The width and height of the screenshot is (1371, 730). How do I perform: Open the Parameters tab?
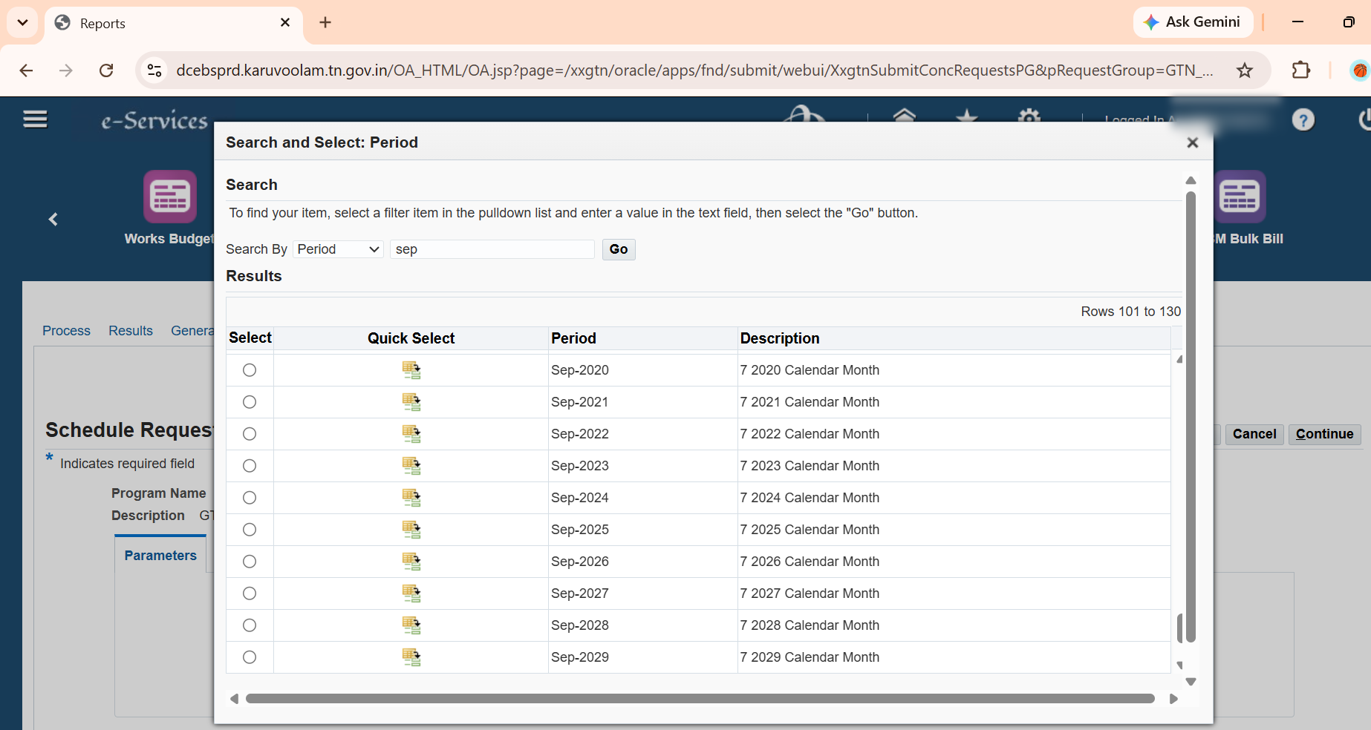160,556
